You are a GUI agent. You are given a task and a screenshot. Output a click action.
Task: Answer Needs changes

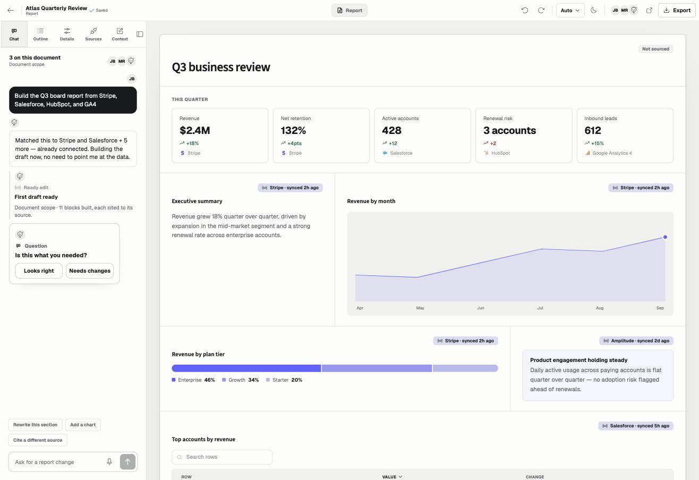pyautogui.click(x=90, y=271)
